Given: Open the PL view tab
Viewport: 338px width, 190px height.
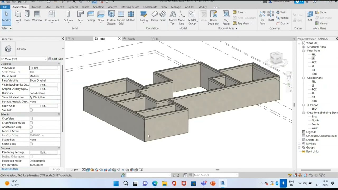Looking at the screenshot, I should pyautogui.click(x=73, y=39).
